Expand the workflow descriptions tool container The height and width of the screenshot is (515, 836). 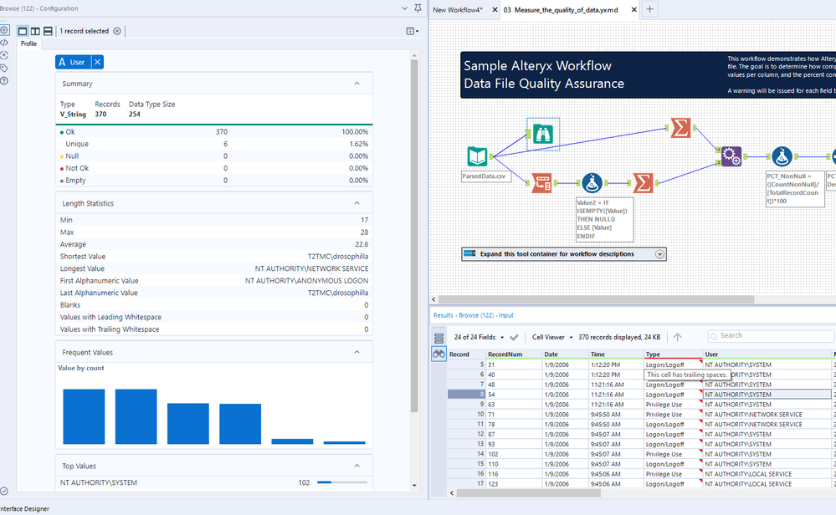tap(660, 254)
